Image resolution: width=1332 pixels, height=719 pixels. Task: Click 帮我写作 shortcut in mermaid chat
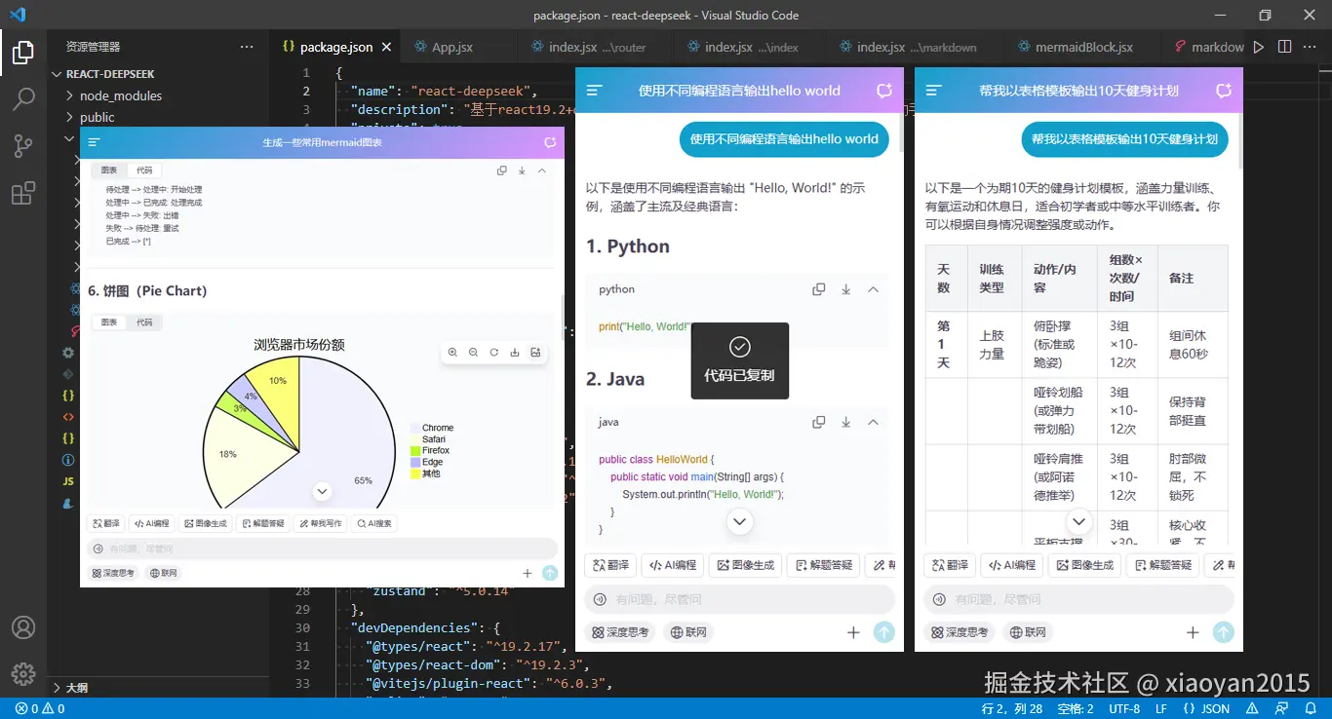321,523
